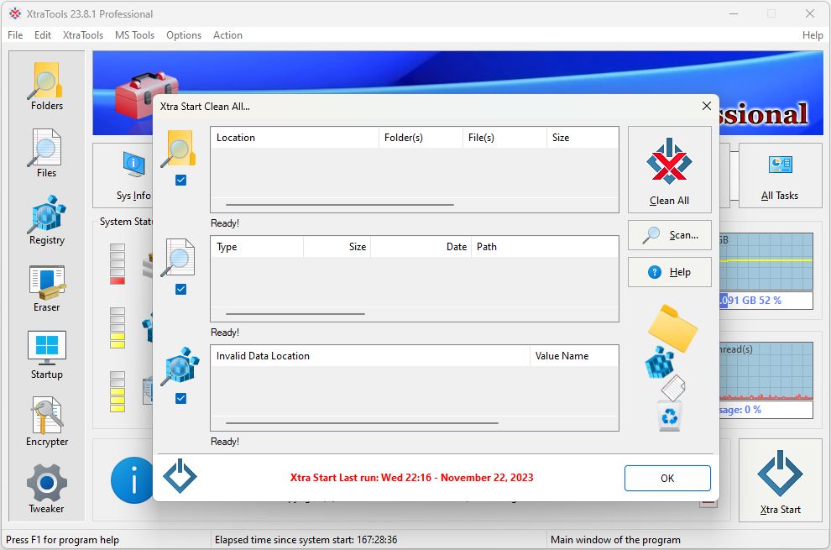
Task: Open the Tweaker settings tool
Action: [47, 490]
